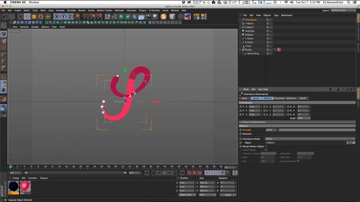The image size is (360, 202).
Task: Open the rotation Order dropdown
Action: [x=304, y=118]
